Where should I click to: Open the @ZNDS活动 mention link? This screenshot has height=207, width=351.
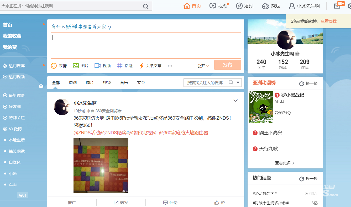pos(87,133)
